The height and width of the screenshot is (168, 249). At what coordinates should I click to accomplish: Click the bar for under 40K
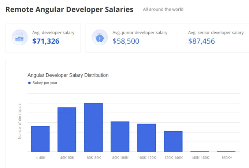(x=40, y=139)
